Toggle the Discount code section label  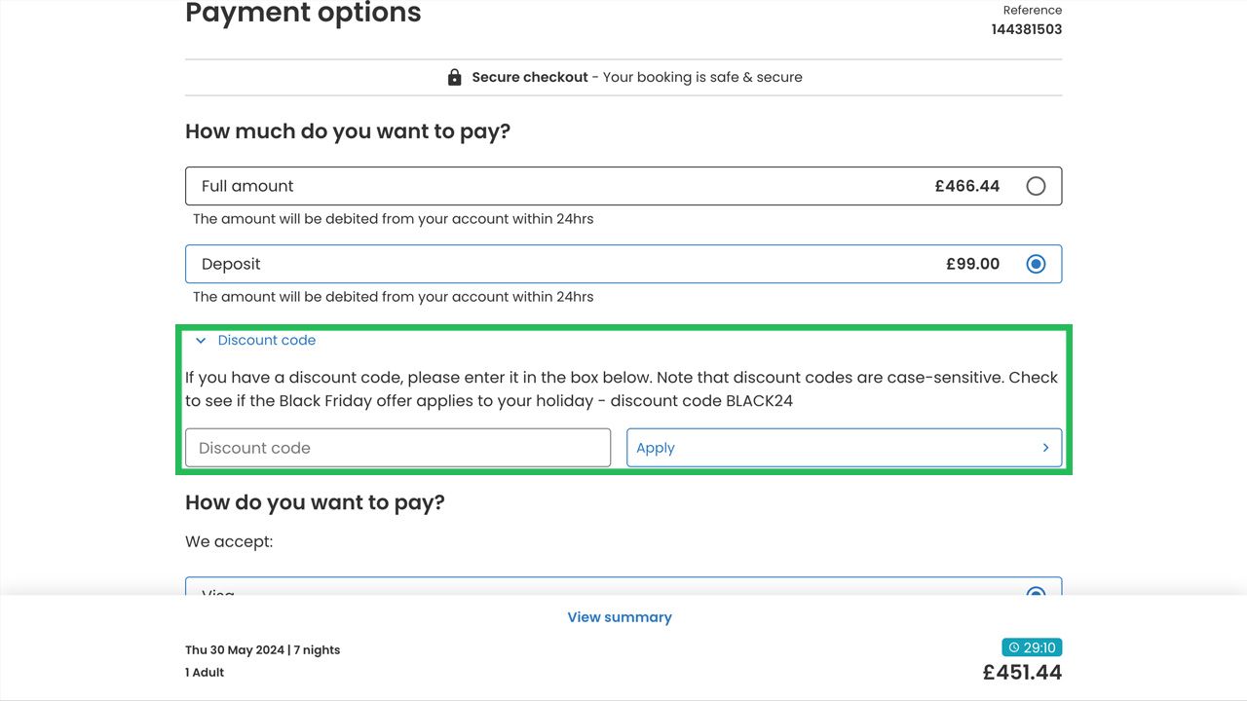267,341
